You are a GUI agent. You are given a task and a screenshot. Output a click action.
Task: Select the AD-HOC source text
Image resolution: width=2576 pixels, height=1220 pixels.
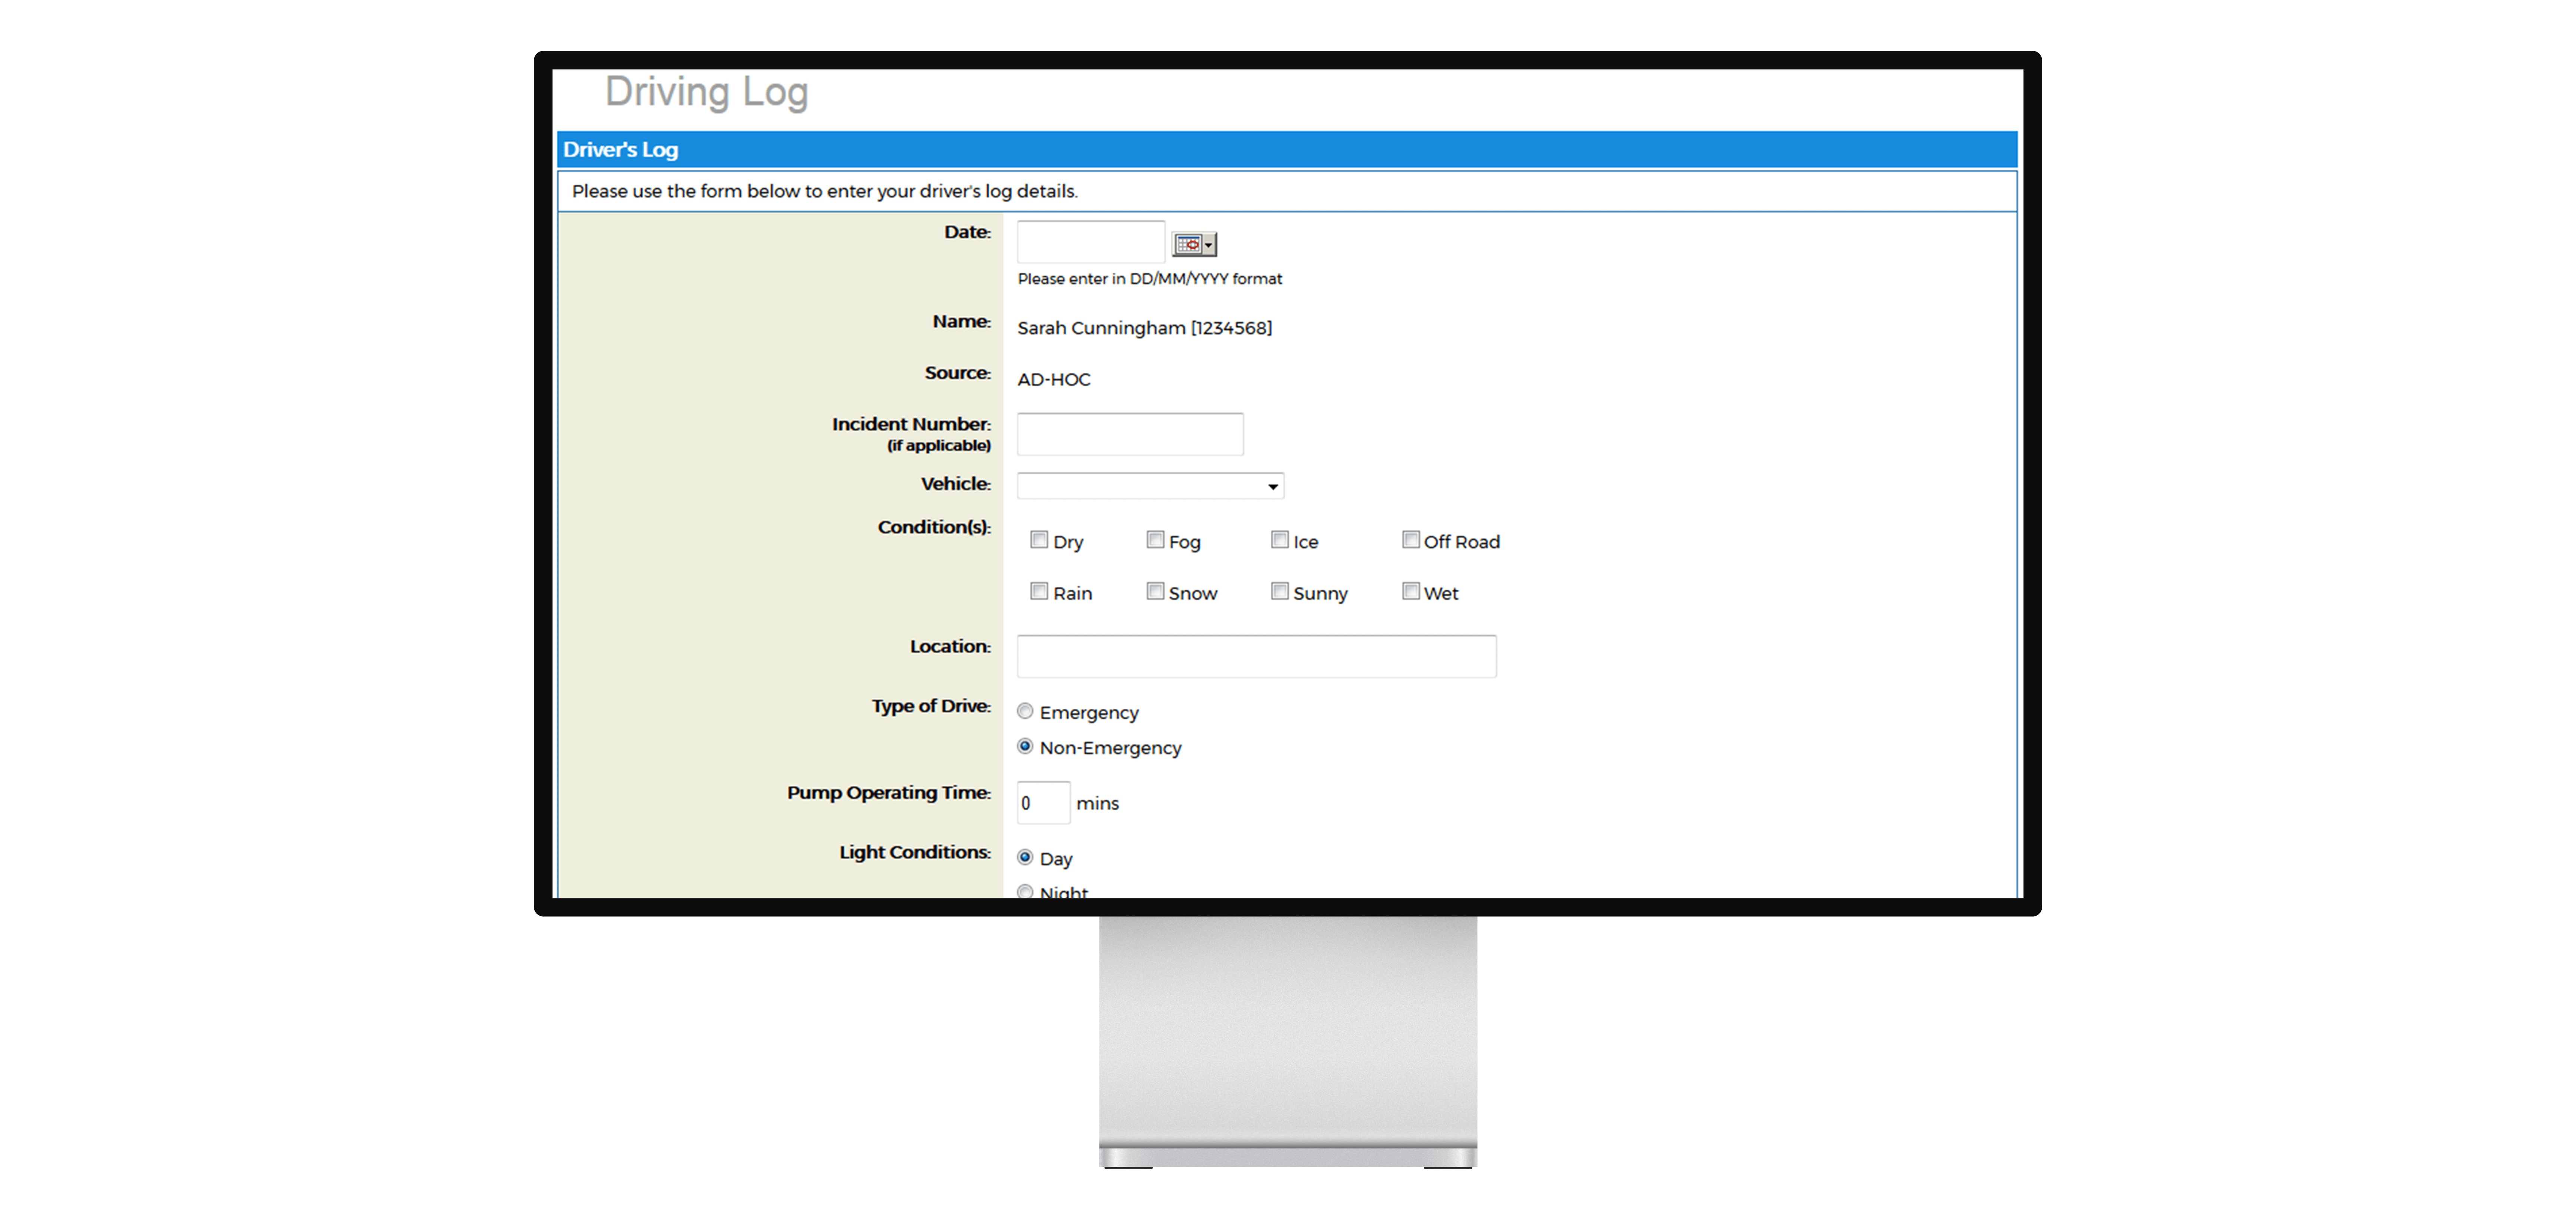(1054, 380)
